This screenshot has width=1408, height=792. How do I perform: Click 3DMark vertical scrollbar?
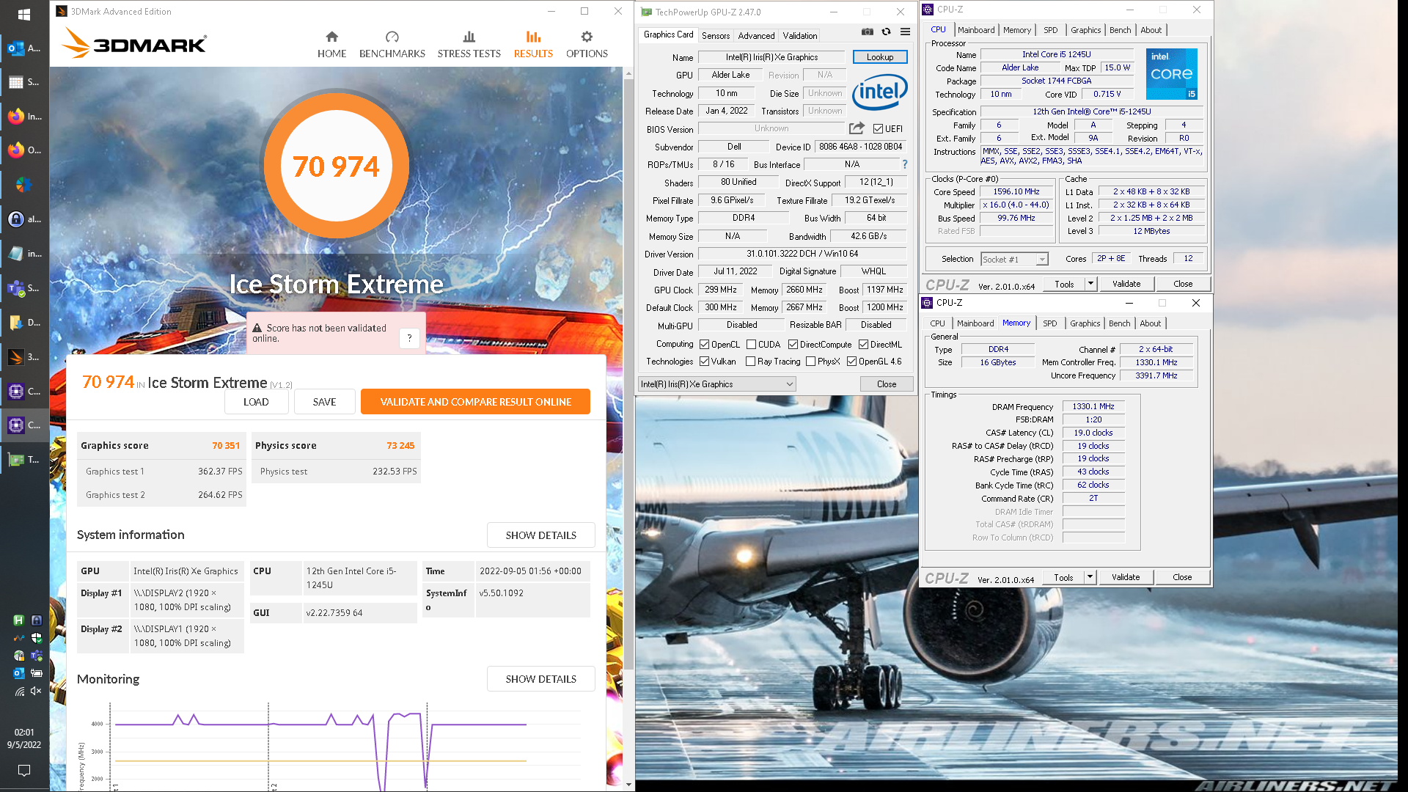click(x=628, y=374)
